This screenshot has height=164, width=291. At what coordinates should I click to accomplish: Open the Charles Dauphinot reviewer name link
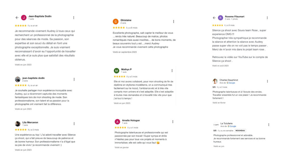(x=229, y=80)
